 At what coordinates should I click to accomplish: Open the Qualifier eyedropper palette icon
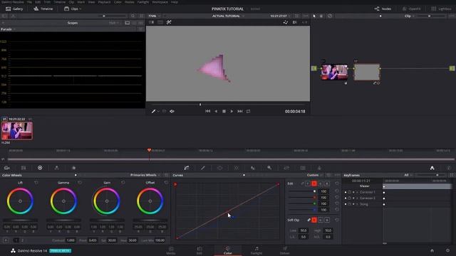(x=203, y=168)
